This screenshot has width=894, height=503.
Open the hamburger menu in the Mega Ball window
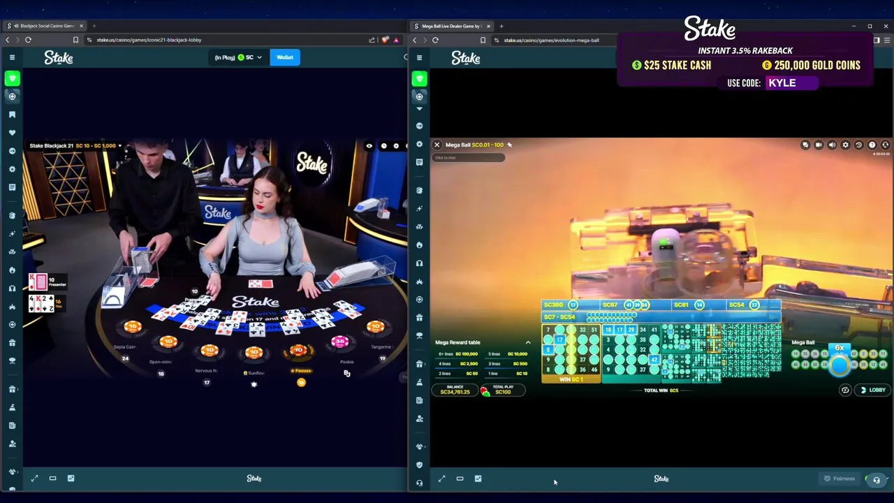coord(419,57)
